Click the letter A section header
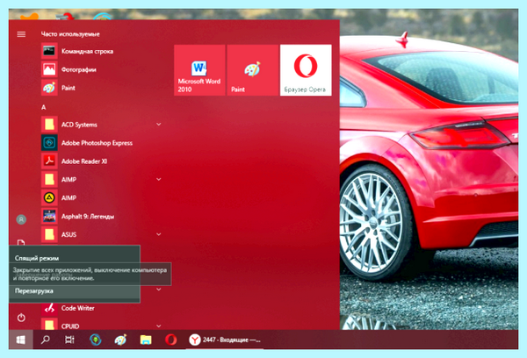The image size is (527, 358). pos(43,107)
